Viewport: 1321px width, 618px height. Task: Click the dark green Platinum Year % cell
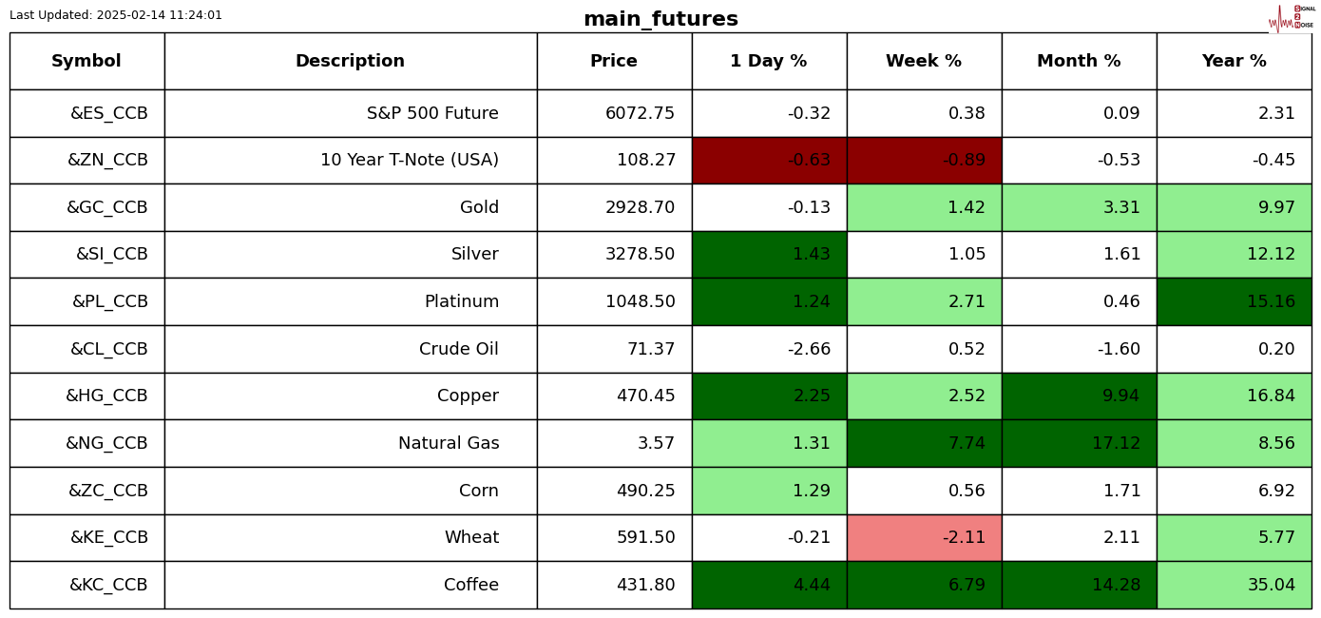click(1234, 302)
